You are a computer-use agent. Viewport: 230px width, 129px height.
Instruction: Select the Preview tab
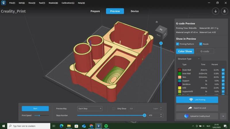tap(115, 11)
